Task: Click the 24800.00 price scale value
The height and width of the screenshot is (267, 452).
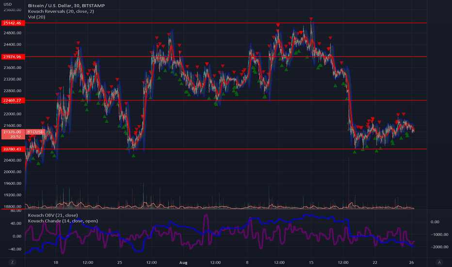Action: (13, 33)
